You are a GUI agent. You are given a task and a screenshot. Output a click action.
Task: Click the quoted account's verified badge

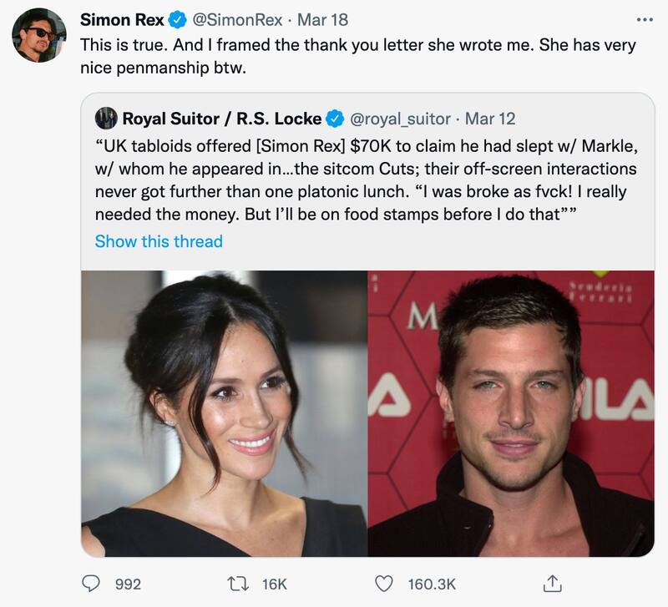pos(336,119)
